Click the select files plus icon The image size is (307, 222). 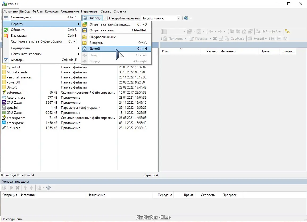(273, 39)
